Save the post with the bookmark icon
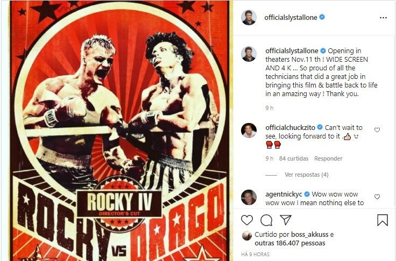Viewport: 396px width, 261px height. pos(383,220)
